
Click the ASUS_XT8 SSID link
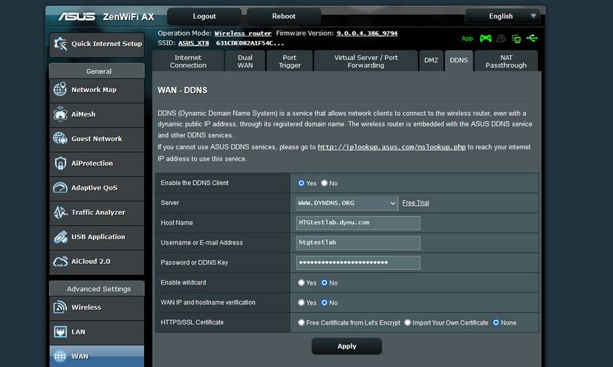(x=193, y=43)
